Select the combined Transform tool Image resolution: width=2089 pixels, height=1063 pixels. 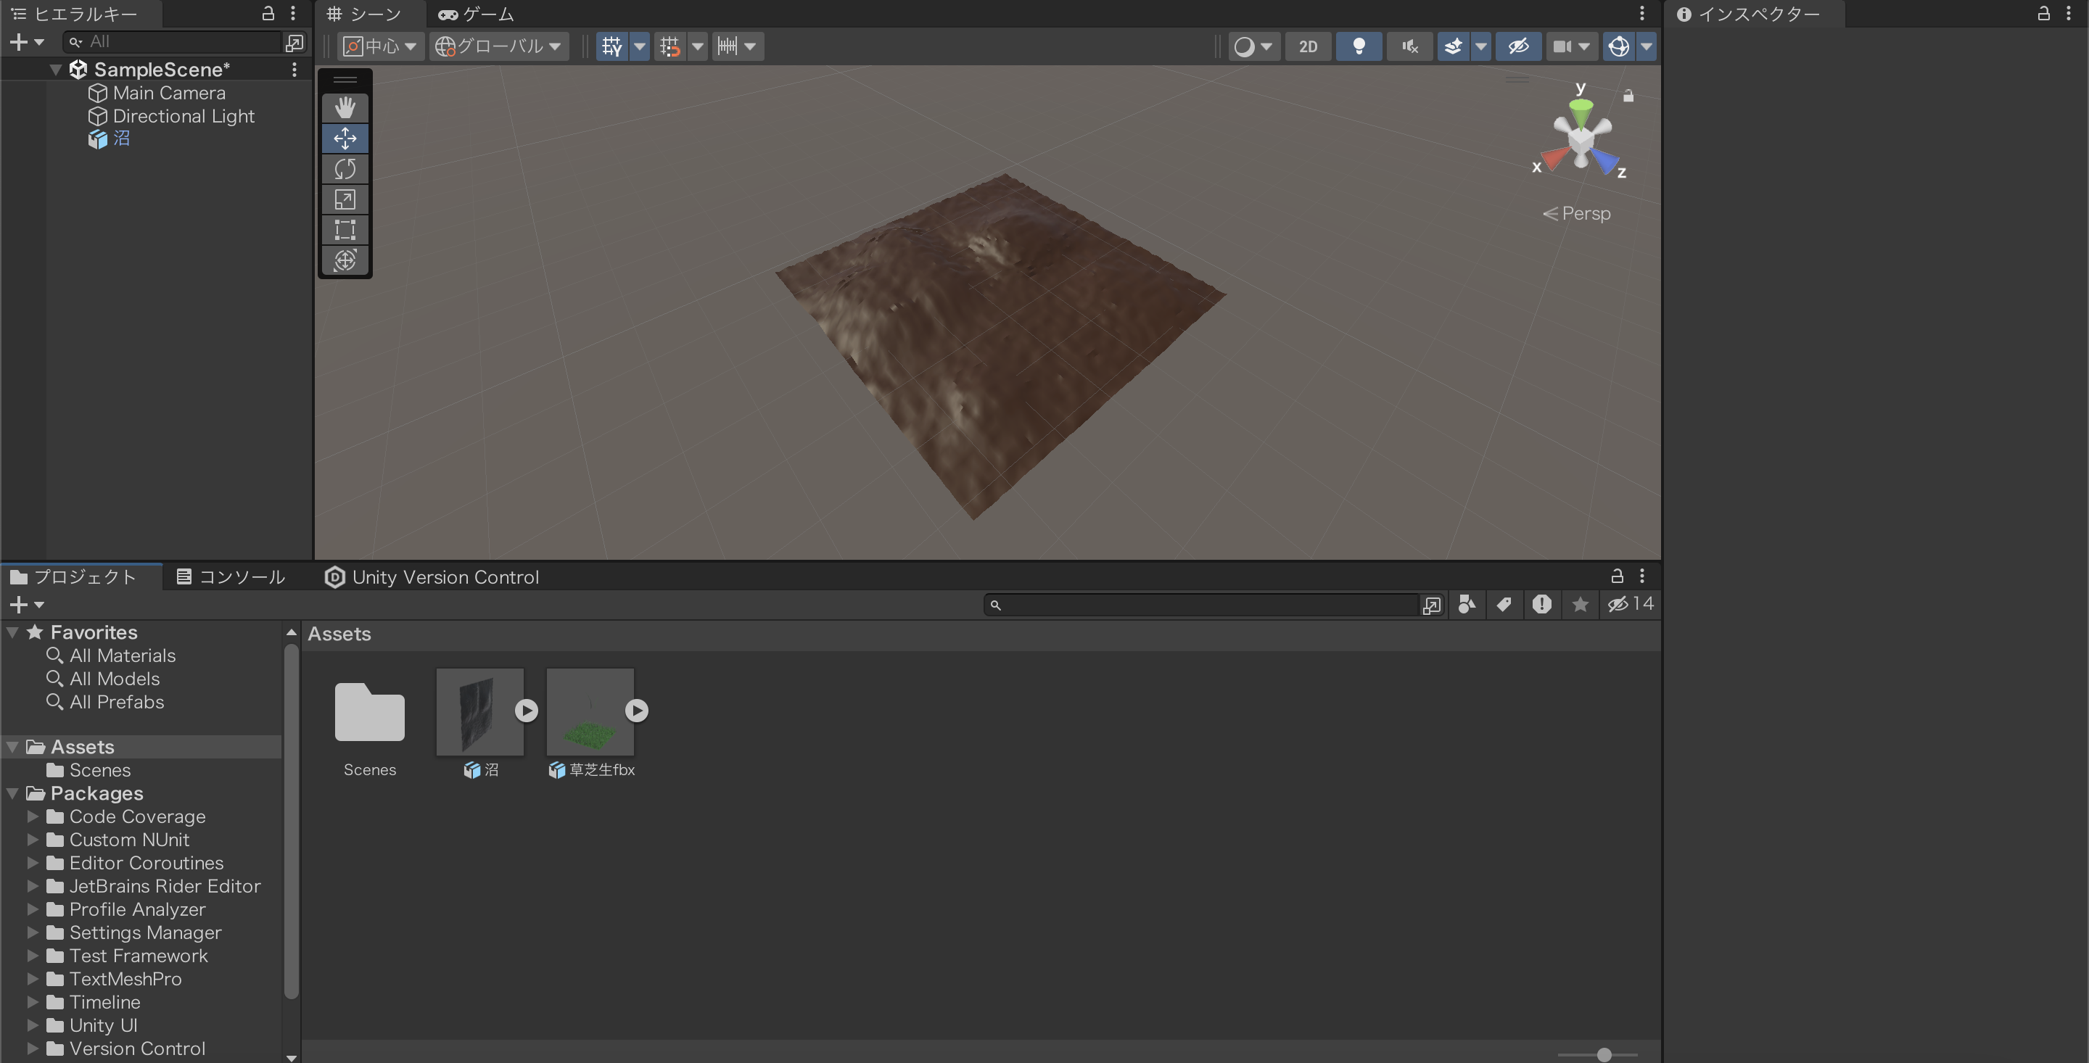[345, 260]
